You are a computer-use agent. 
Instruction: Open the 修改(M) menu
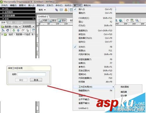[40, 6]
